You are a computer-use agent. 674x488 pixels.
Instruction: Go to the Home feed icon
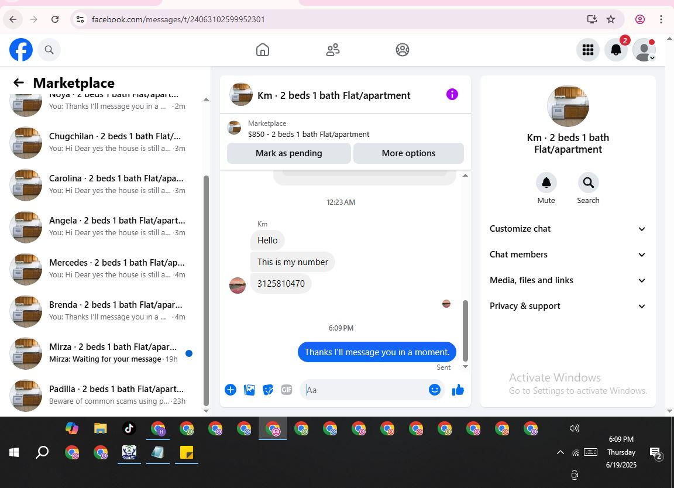tap(263, 50)
